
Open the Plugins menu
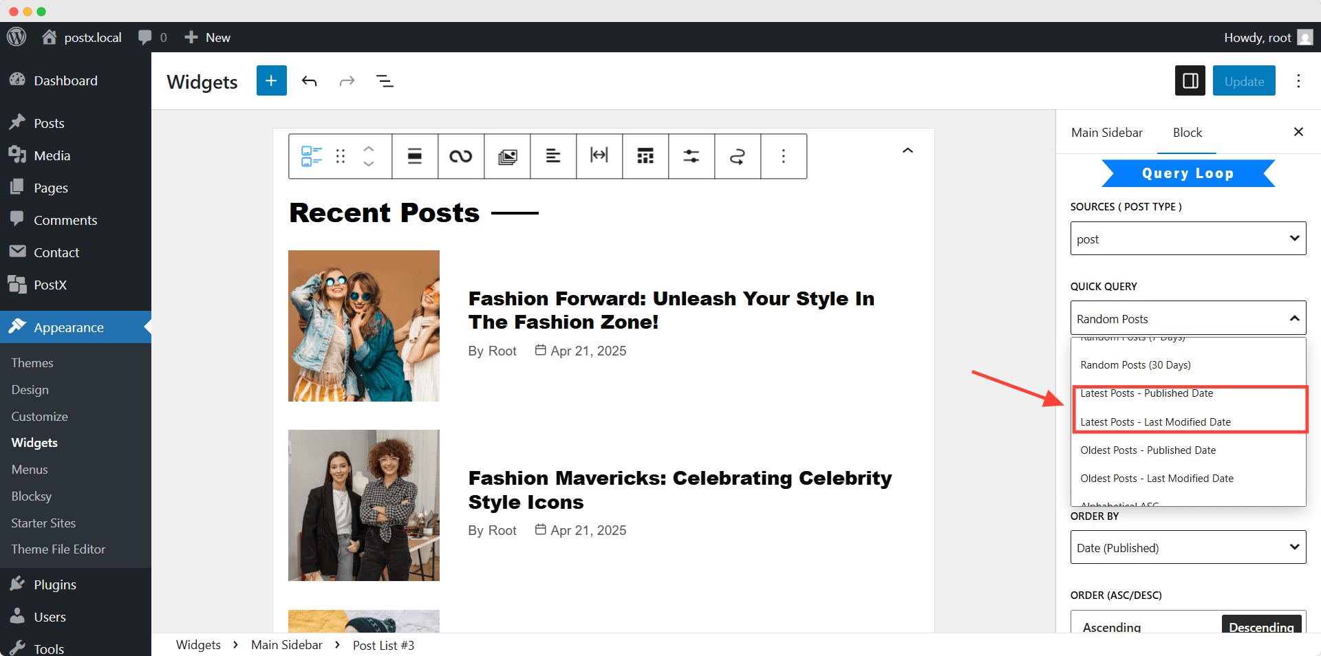tap(76, 584)
